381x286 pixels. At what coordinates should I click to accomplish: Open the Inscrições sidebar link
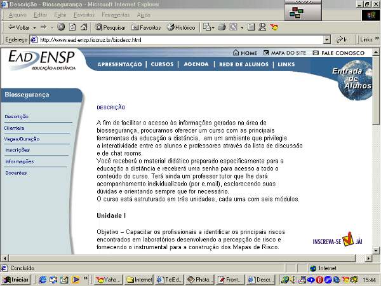[x=17, y=150]
